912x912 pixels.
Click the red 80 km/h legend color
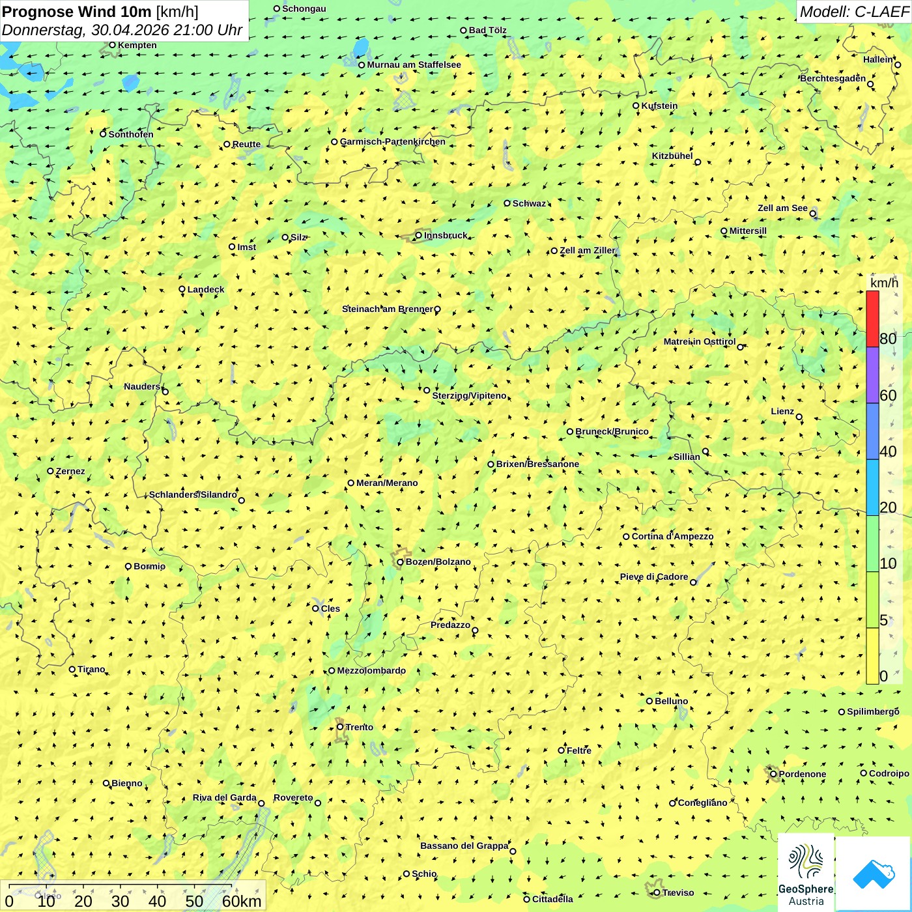tap(872, 319)
